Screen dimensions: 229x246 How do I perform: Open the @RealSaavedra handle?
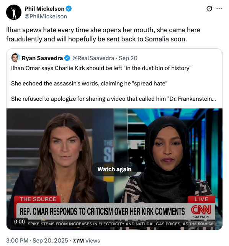tap(93, 58)
